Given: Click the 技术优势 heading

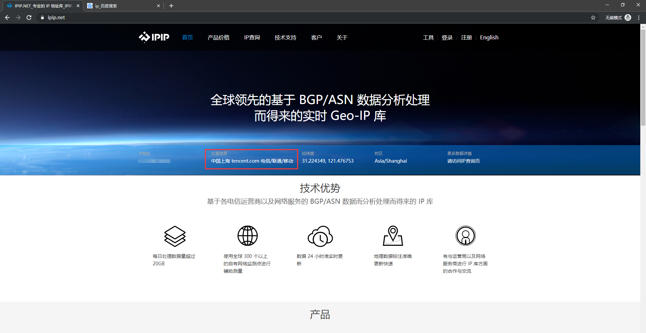Looking at the screenshot, I should (x=320, y=188).
